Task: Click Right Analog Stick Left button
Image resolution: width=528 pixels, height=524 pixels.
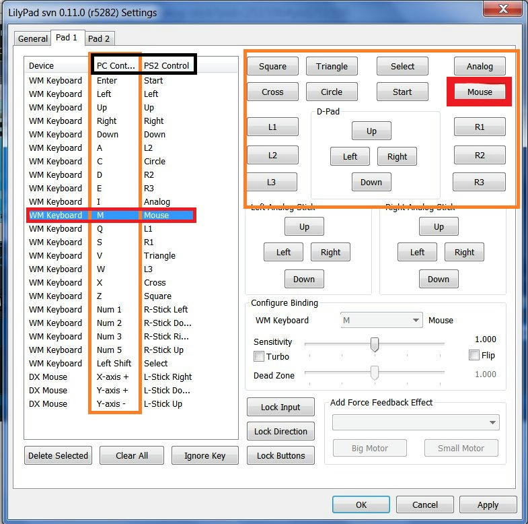Action: (417, 252)
